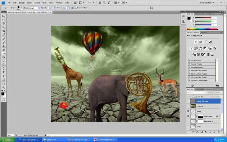227x142 pixels.
Task: Select the Crop tool
Action: coord(3,31)
